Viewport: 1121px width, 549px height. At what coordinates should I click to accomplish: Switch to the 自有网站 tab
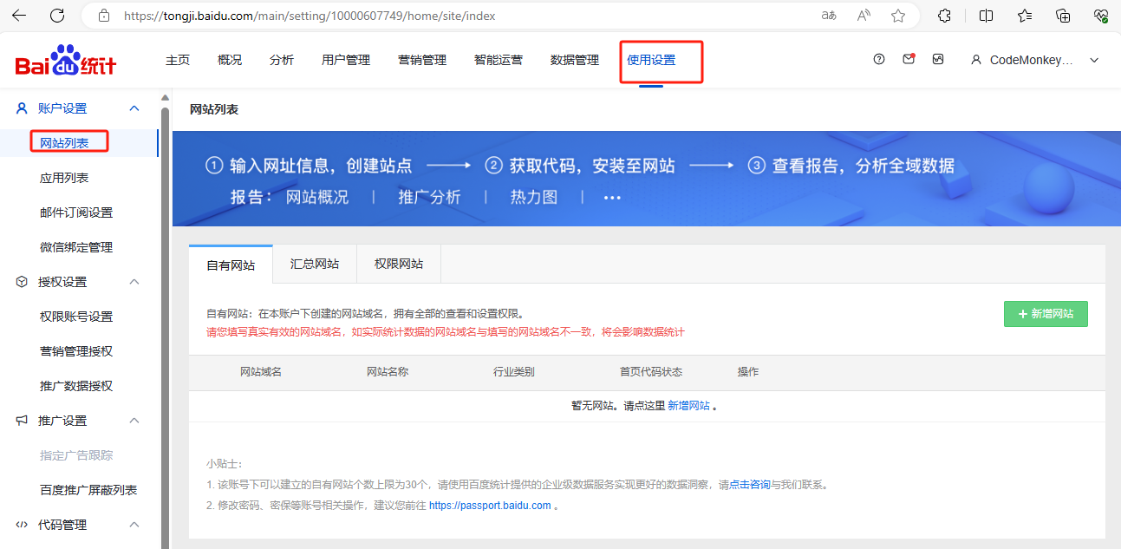[231, 265]
